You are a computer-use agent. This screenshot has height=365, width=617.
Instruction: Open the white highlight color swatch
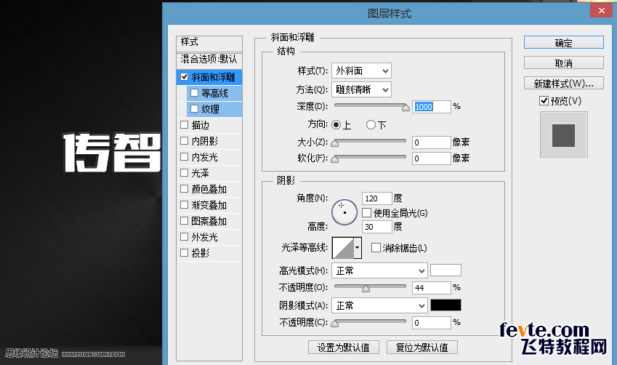(x=445, y=270)
